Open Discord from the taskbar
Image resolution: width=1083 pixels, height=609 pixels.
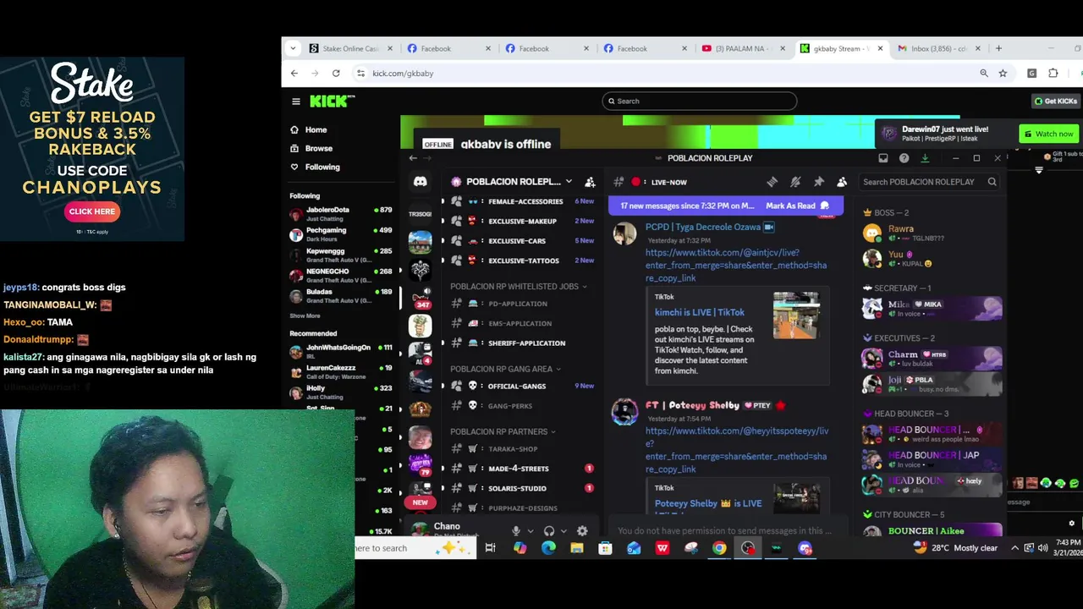[805, 548]
